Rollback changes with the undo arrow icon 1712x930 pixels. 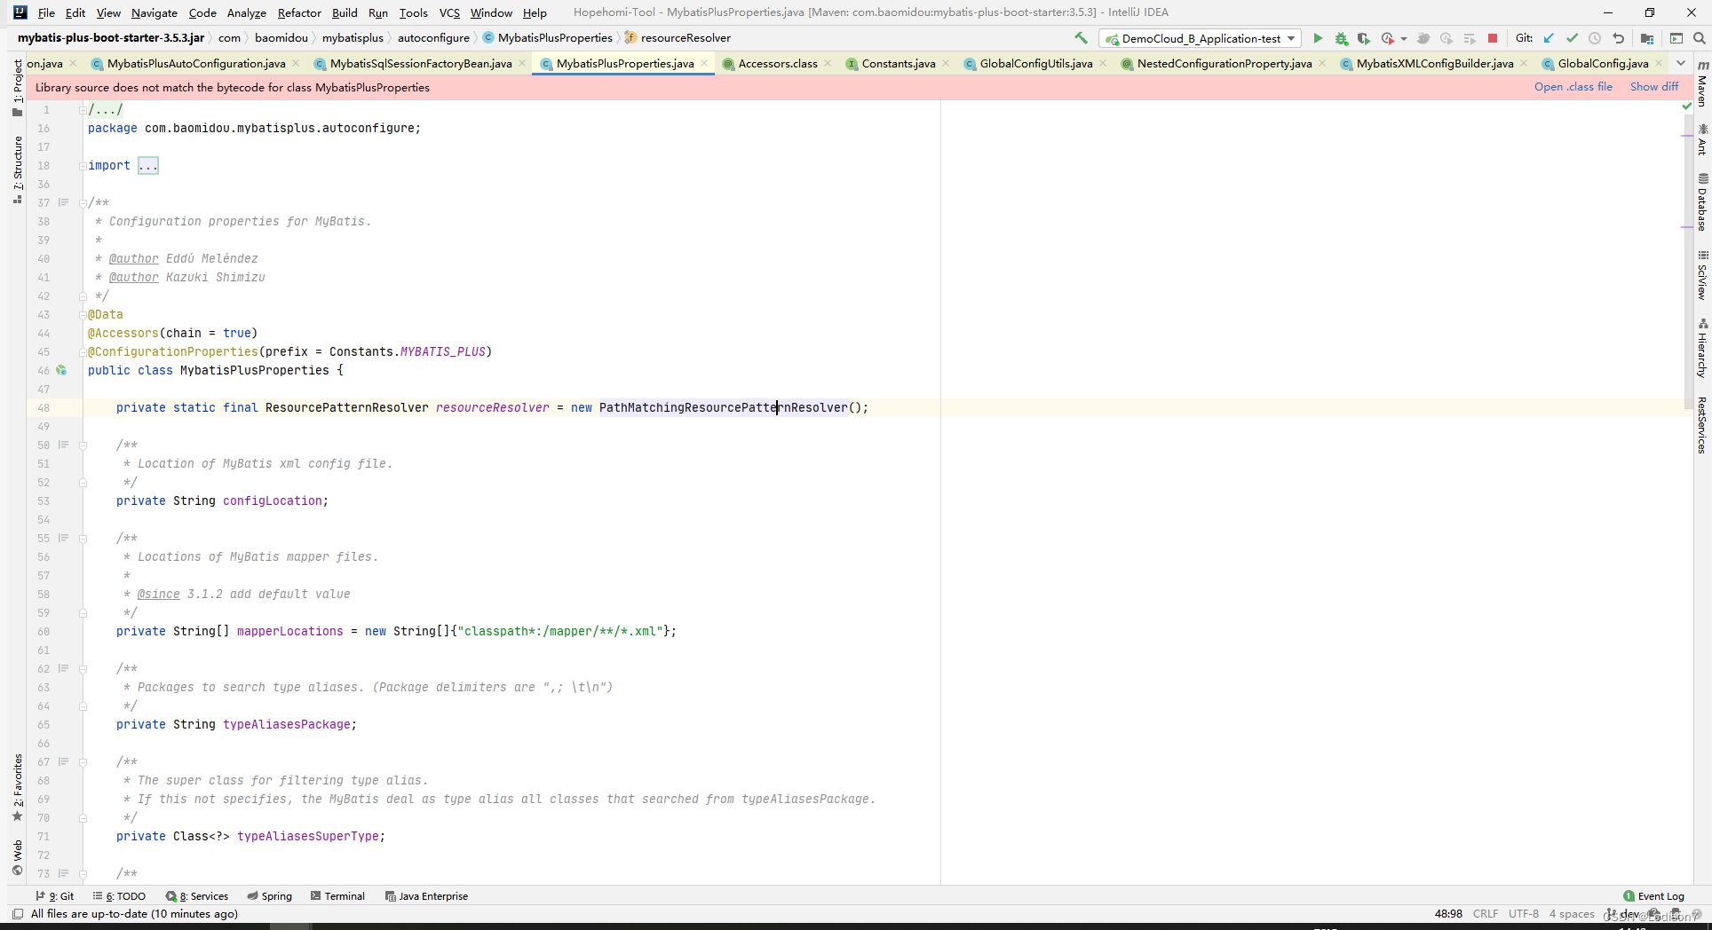(1619, 38)
